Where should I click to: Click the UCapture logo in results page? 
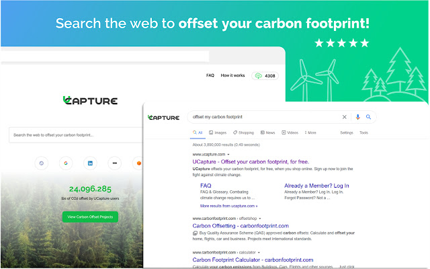point(163,118)
